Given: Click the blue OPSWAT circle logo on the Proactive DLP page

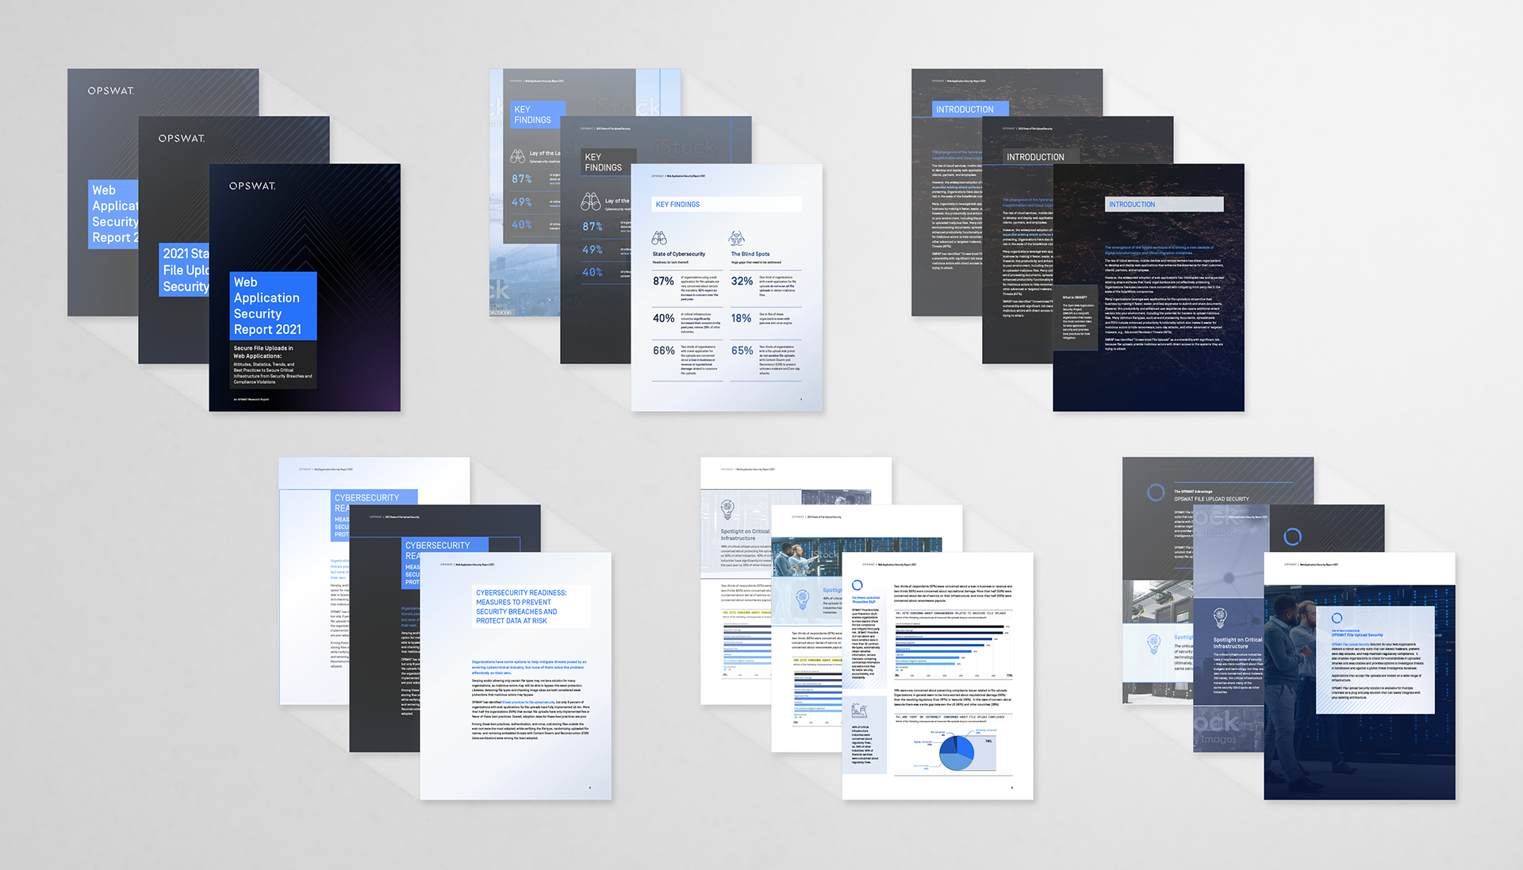Looking at the screenshot, I should click(857, 585).
